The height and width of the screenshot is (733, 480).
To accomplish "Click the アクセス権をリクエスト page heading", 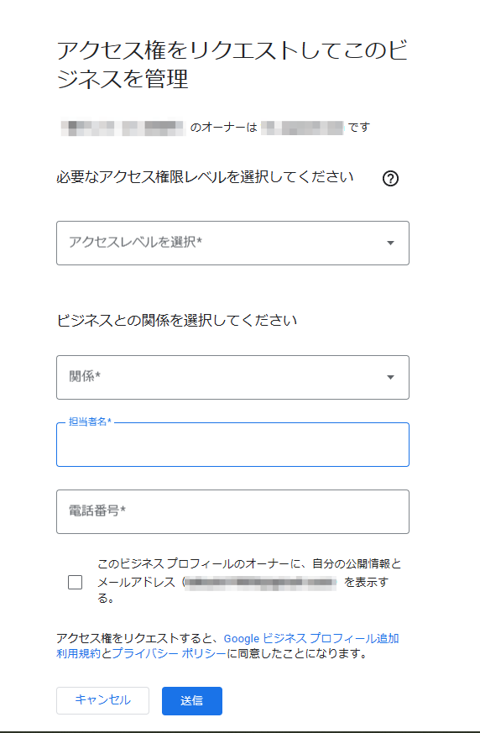I will (x=232, y=64).
